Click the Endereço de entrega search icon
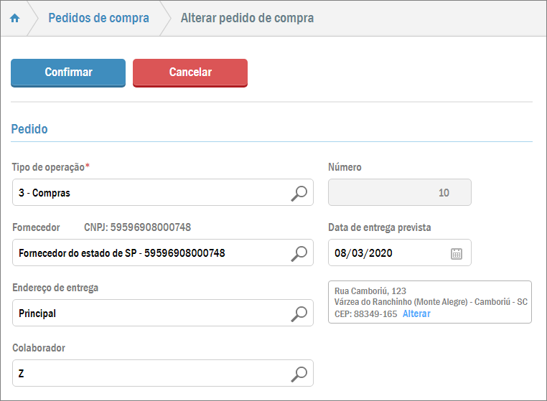This screenshot has width=547, height=401. (x=299, y=313)
